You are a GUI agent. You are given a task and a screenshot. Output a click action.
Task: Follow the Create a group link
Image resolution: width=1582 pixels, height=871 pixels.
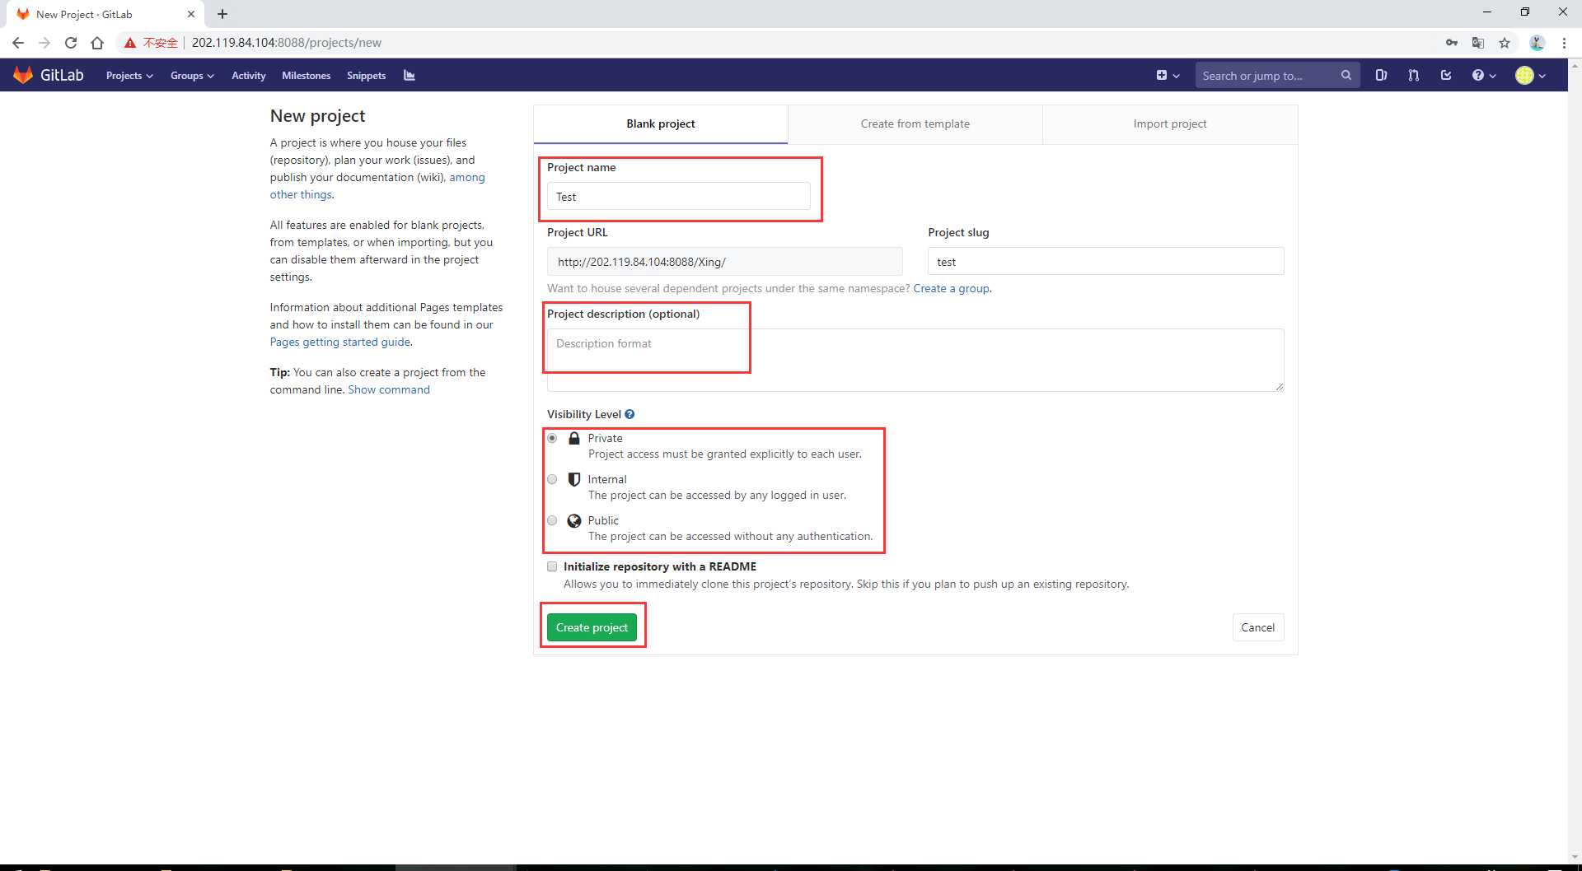point(952,289)
